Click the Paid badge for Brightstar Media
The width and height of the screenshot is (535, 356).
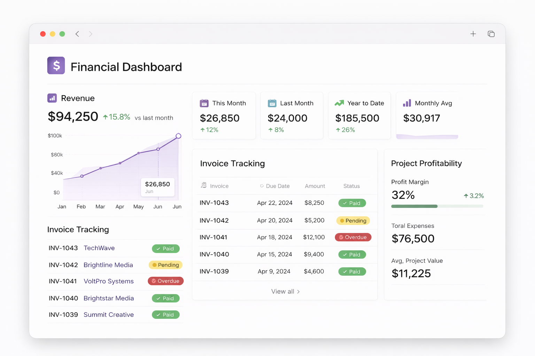click(x=166, y=298)
